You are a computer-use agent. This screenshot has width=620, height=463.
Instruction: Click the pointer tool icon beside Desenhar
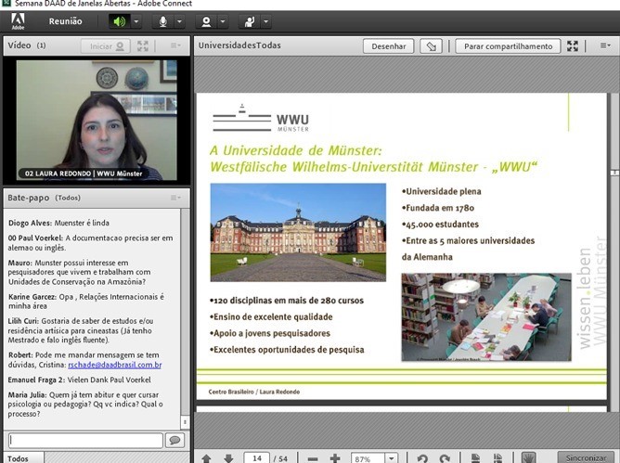click(x=431, y=45)
